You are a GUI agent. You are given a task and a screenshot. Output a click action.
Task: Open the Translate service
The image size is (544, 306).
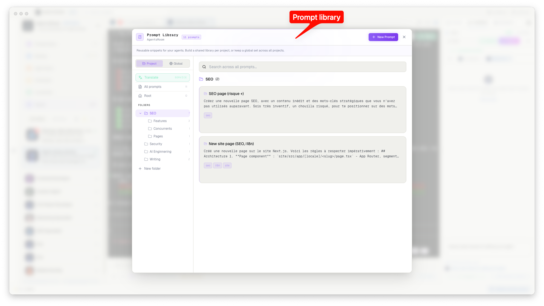(x=163, y=77)
